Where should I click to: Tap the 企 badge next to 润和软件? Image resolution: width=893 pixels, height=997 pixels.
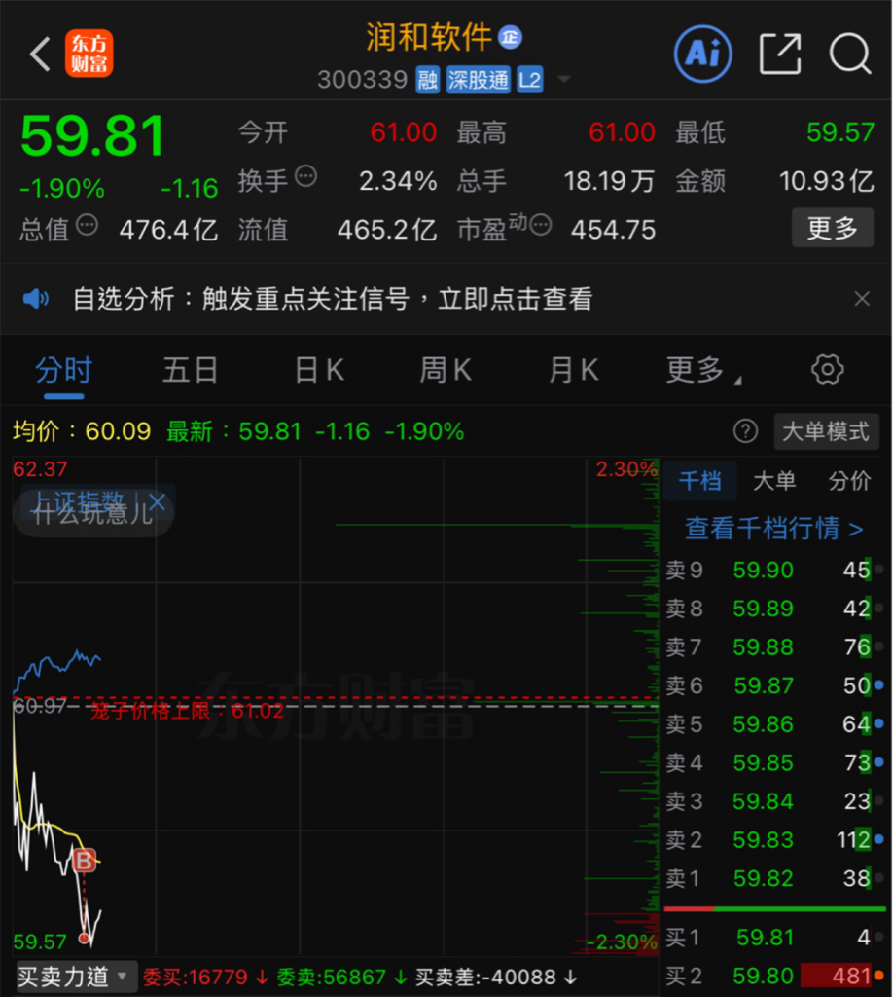tap(510, 38)
